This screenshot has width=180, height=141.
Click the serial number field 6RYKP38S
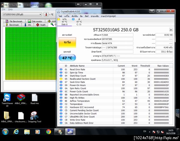tap(118, 39)
